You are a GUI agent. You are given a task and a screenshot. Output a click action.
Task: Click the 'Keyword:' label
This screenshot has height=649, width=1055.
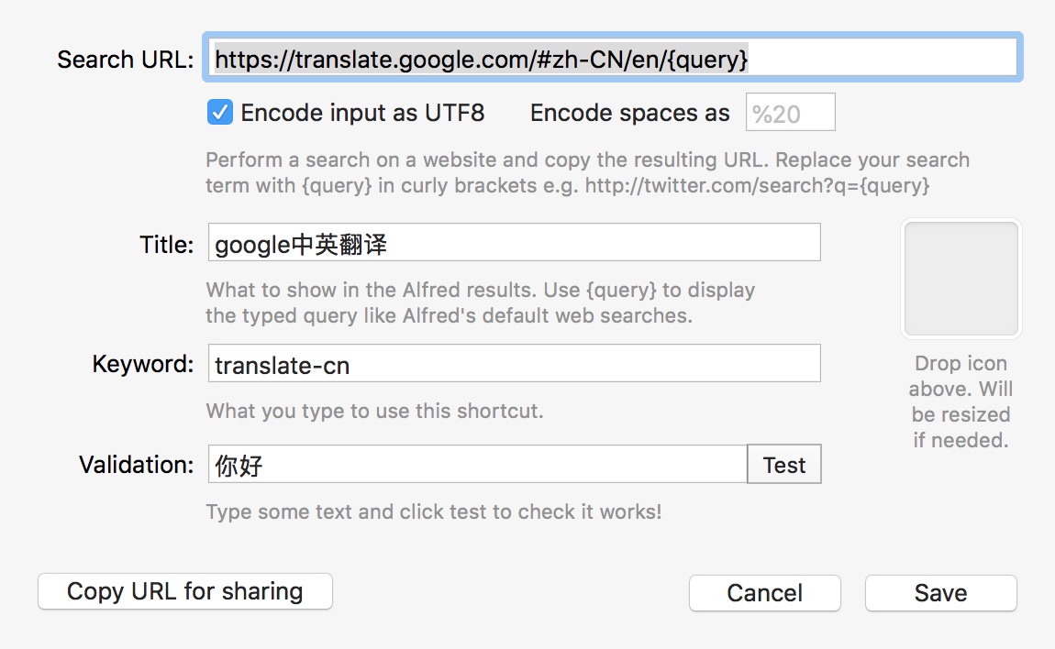[x=142, y=364]
